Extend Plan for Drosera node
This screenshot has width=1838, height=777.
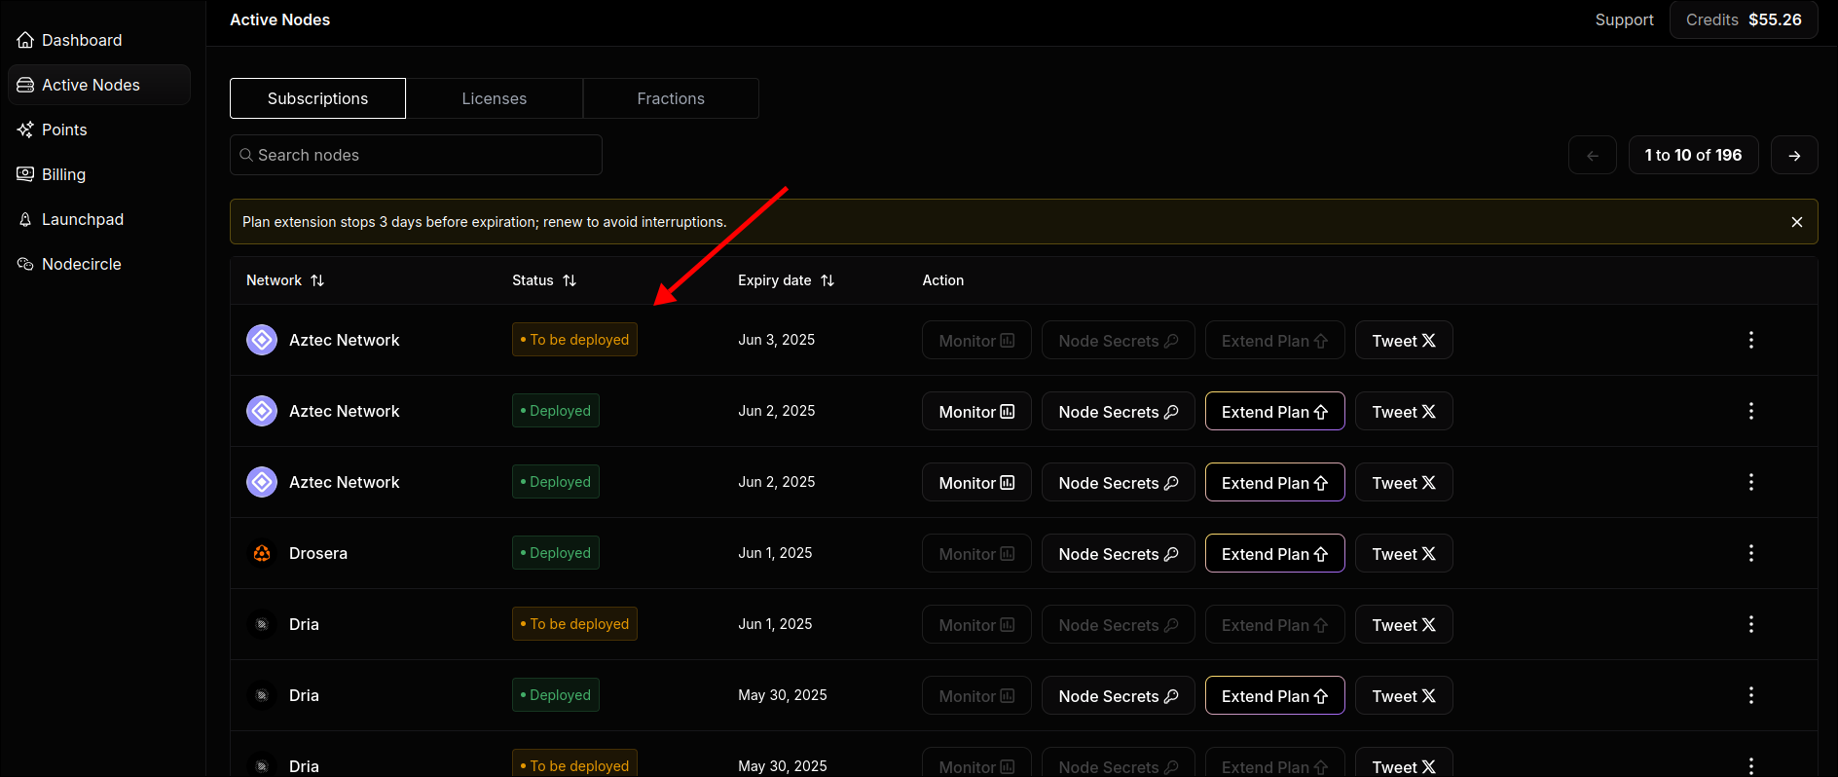coord(1275,553)
